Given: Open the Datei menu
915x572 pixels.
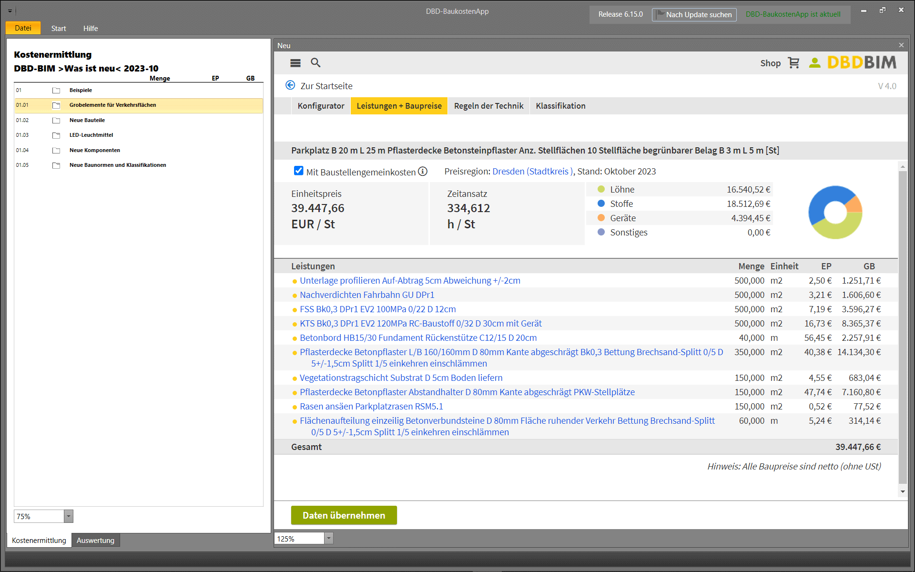Looking at the screenshot, I should (x=23, y=28).
